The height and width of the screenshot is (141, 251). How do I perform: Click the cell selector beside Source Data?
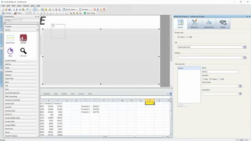(240, 86)
